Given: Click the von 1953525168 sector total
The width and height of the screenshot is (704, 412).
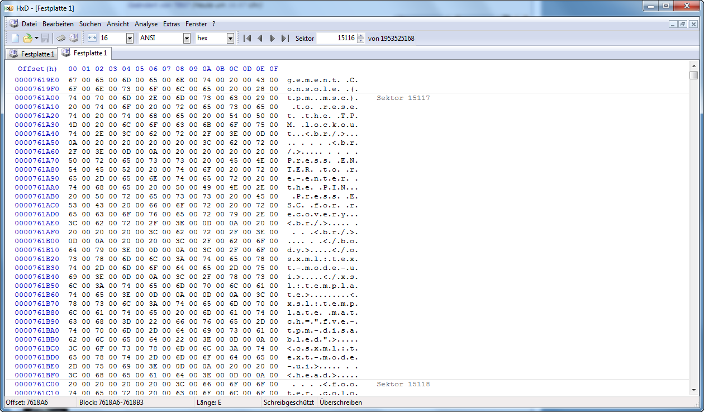Looking at the screenshot, I should [391, 38].
